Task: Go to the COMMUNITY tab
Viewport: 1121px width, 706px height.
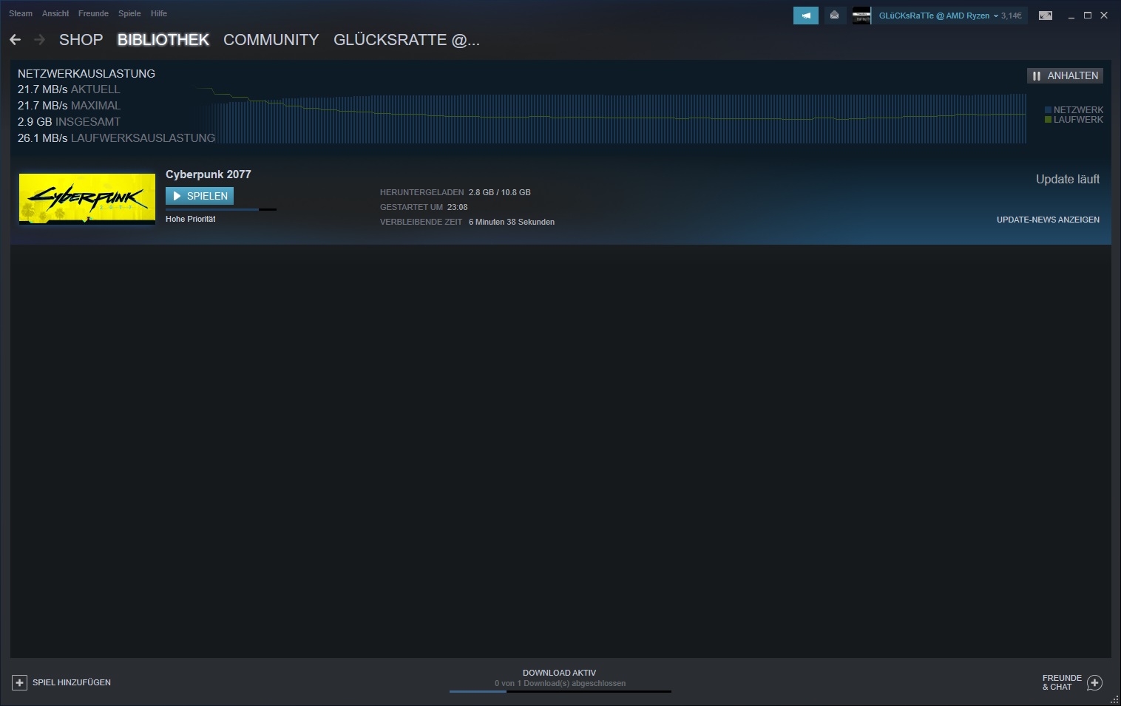Action: pos(271,40)
